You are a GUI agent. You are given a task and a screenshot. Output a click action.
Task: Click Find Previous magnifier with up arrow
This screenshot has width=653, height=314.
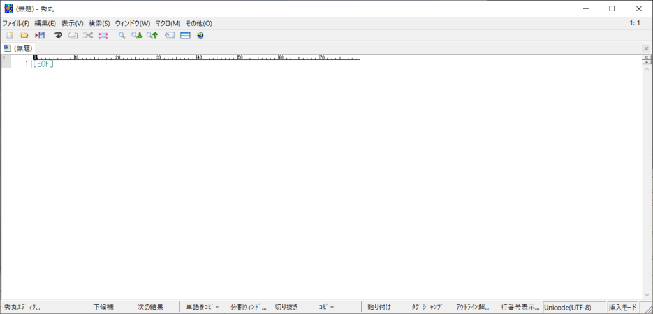pyautogui.click(x=152, y=36)
